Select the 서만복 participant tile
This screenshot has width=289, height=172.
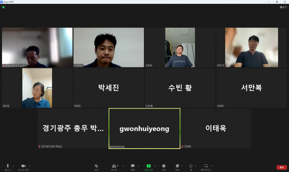[251, 88]
